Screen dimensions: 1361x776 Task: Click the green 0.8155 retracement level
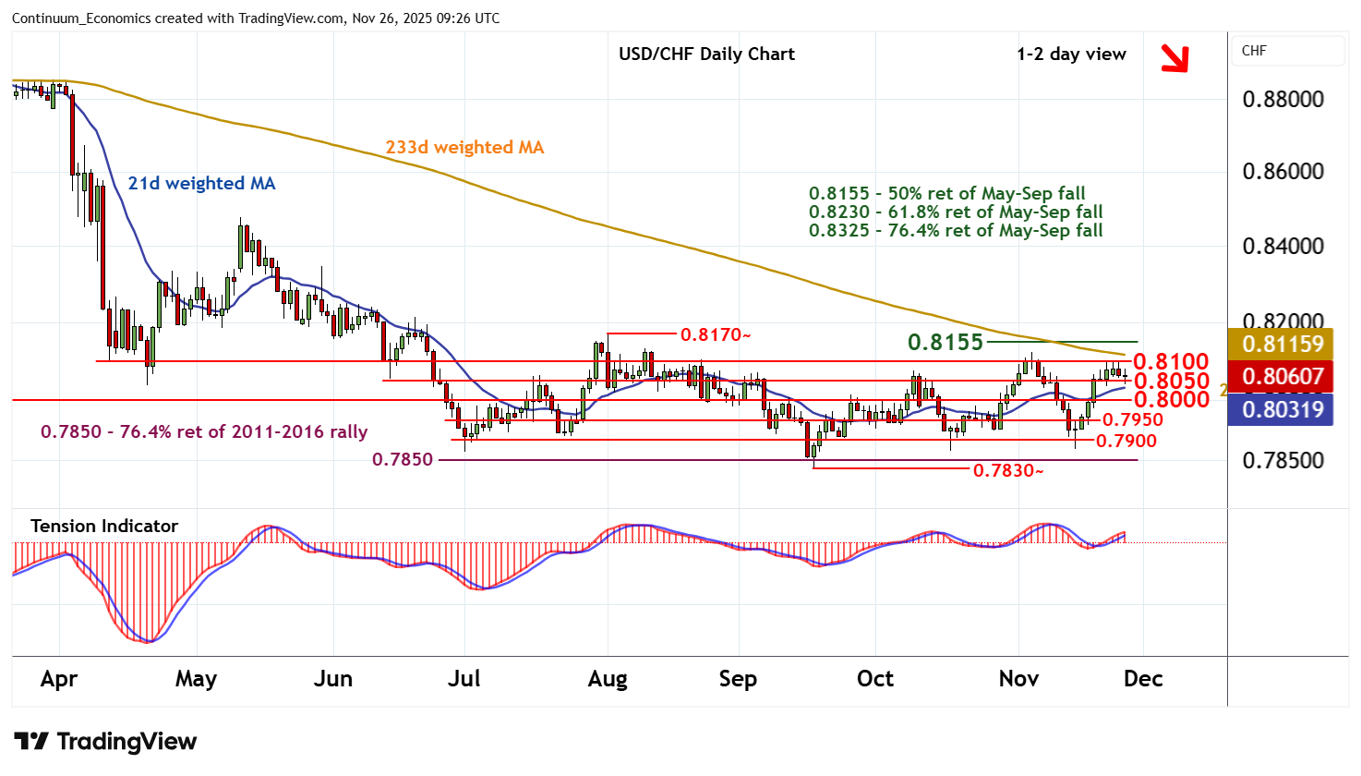point(945,342)
